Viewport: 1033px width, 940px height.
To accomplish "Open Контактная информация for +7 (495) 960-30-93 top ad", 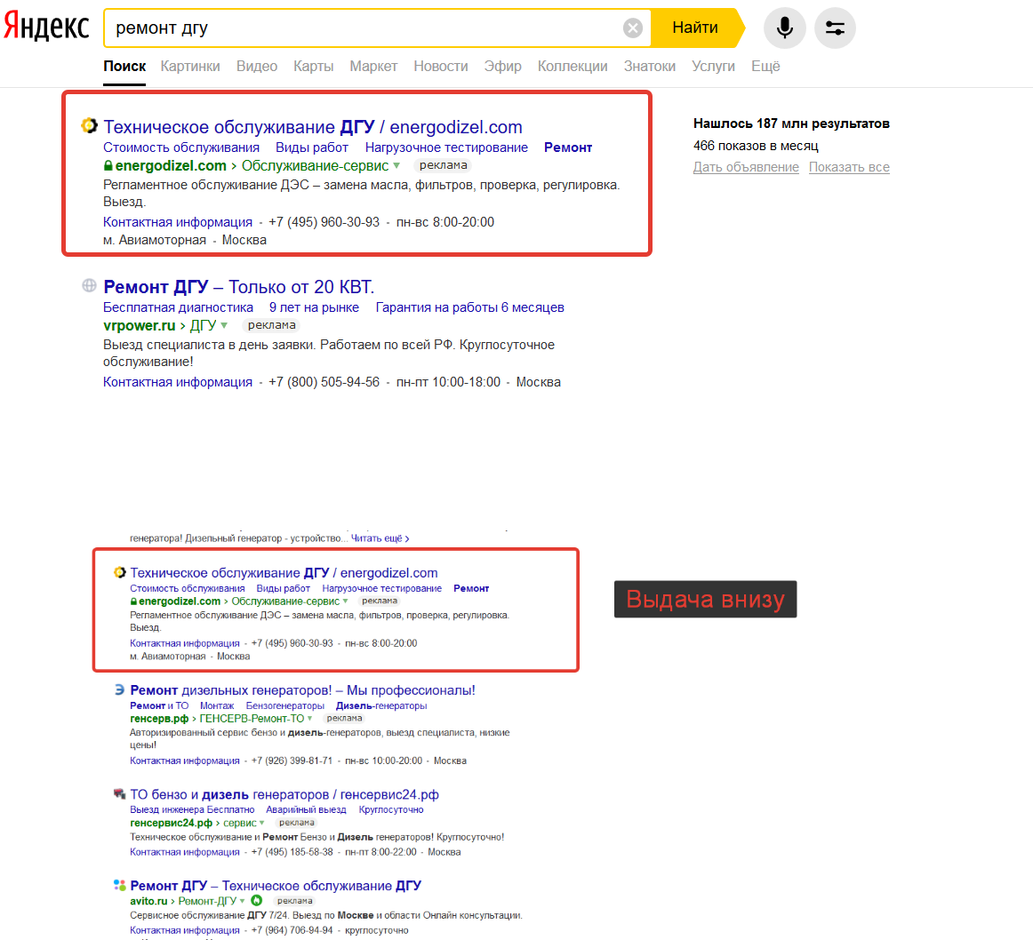I will click(178, 222).
